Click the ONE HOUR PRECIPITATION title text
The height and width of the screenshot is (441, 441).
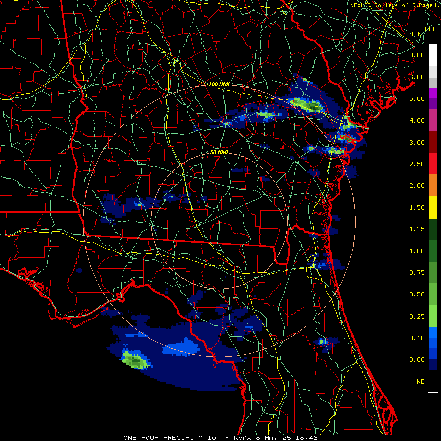tap(172, 438)
